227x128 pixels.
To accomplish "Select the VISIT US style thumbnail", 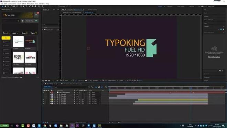I will (x=30, y=57).
